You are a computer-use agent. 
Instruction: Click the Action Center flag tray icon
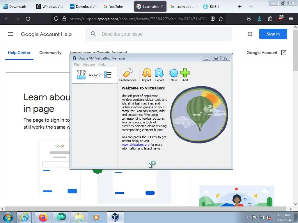(x=254, y=217)
